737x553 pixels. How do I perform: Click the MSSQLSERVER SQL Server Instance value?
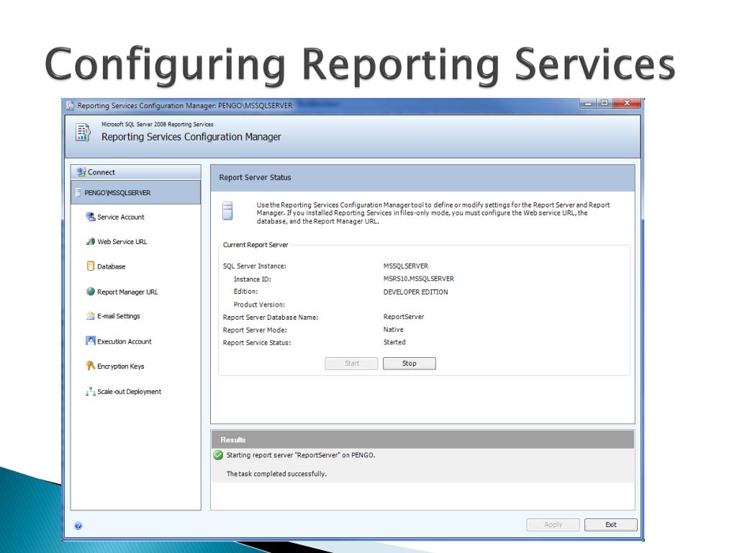pos(406,266)
